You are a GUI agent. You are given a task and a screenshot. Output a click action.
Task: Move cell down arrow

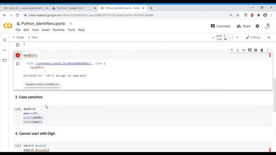pos(238,50)
